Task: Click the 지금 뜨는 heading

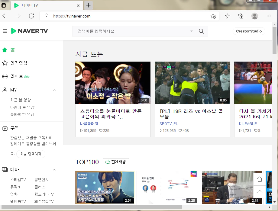Action: (89, 54)
